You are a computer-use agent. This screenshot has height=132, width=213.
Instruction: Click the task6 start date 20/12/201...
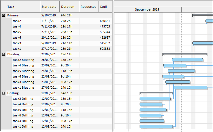[50, 38]
